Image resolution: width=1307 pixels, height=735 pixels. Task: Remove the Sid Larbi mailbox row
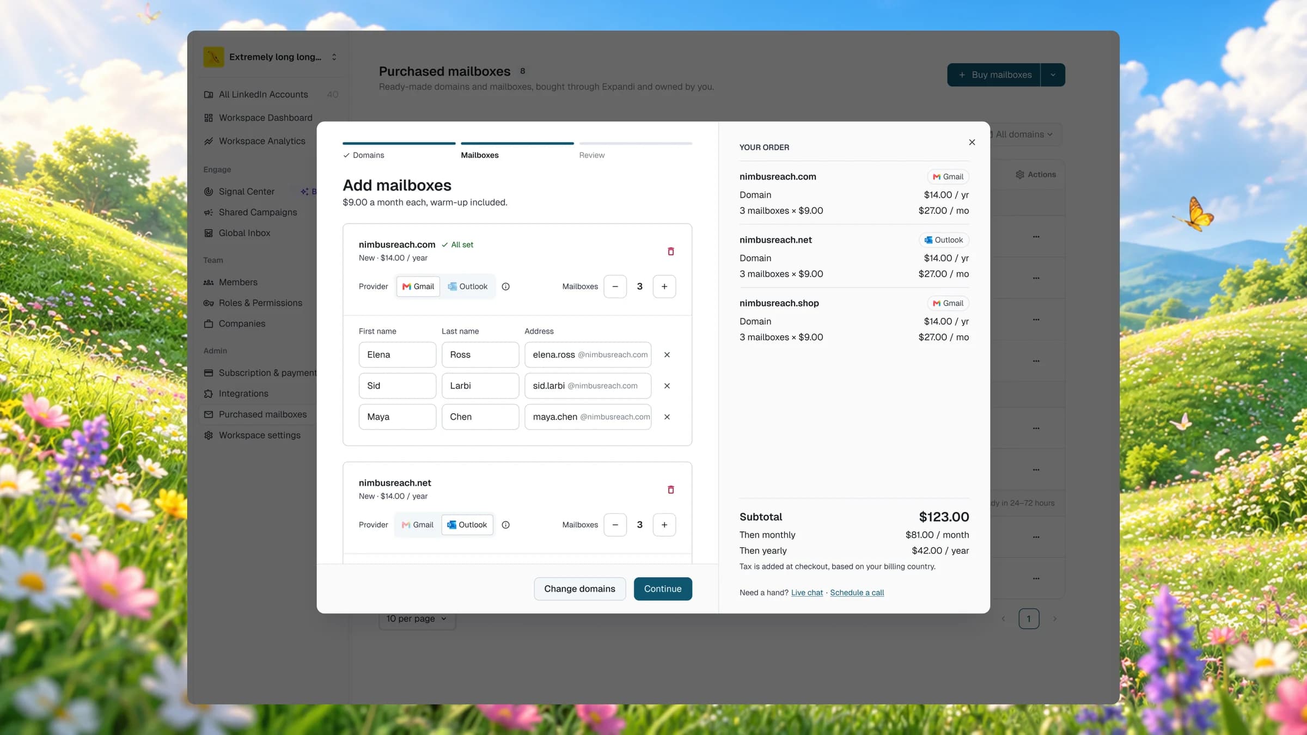pyautogui.click(x=667, y=385)
